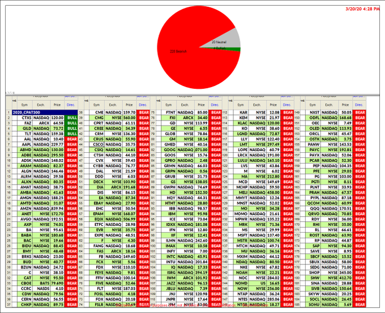385x313 pixels.
Task: Select the JNJ symbol cell
Action: pos(169,294)
